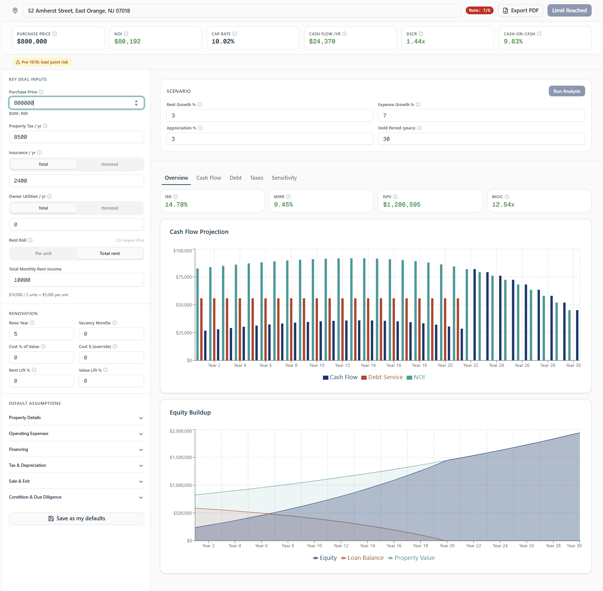Click the info icon next to NOI metric
The height and width of the screenshot is (591, 603).
coord(126,33)
